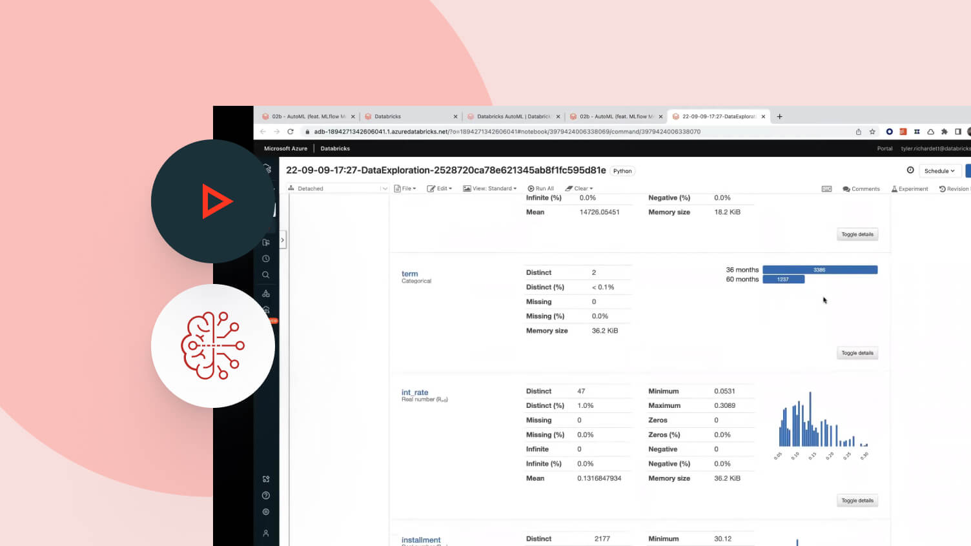Screen dimensions: 971x546
Task: Open the Help question-mark icon in sidebar
Action: pyautogui.click(x=266, y=496)
